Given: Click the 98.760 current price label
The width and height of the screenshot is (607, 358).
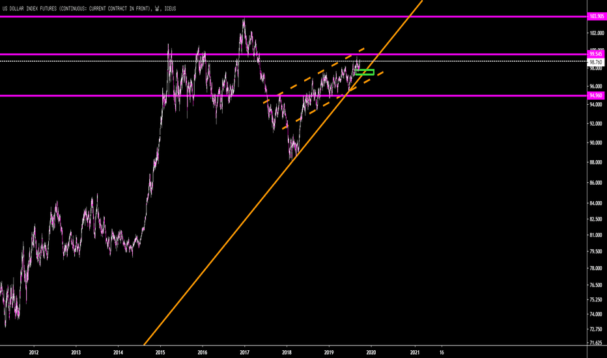Looking at the screenshot, I should [596, 62].
